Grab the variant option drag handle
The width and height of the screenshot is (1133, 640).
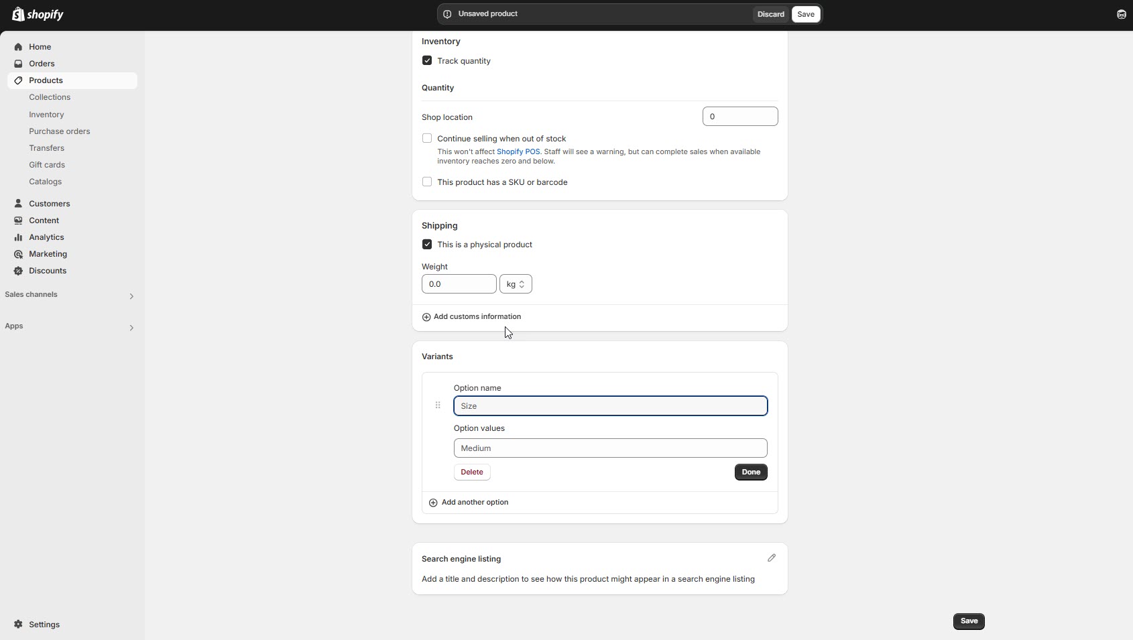pos(438,405)
